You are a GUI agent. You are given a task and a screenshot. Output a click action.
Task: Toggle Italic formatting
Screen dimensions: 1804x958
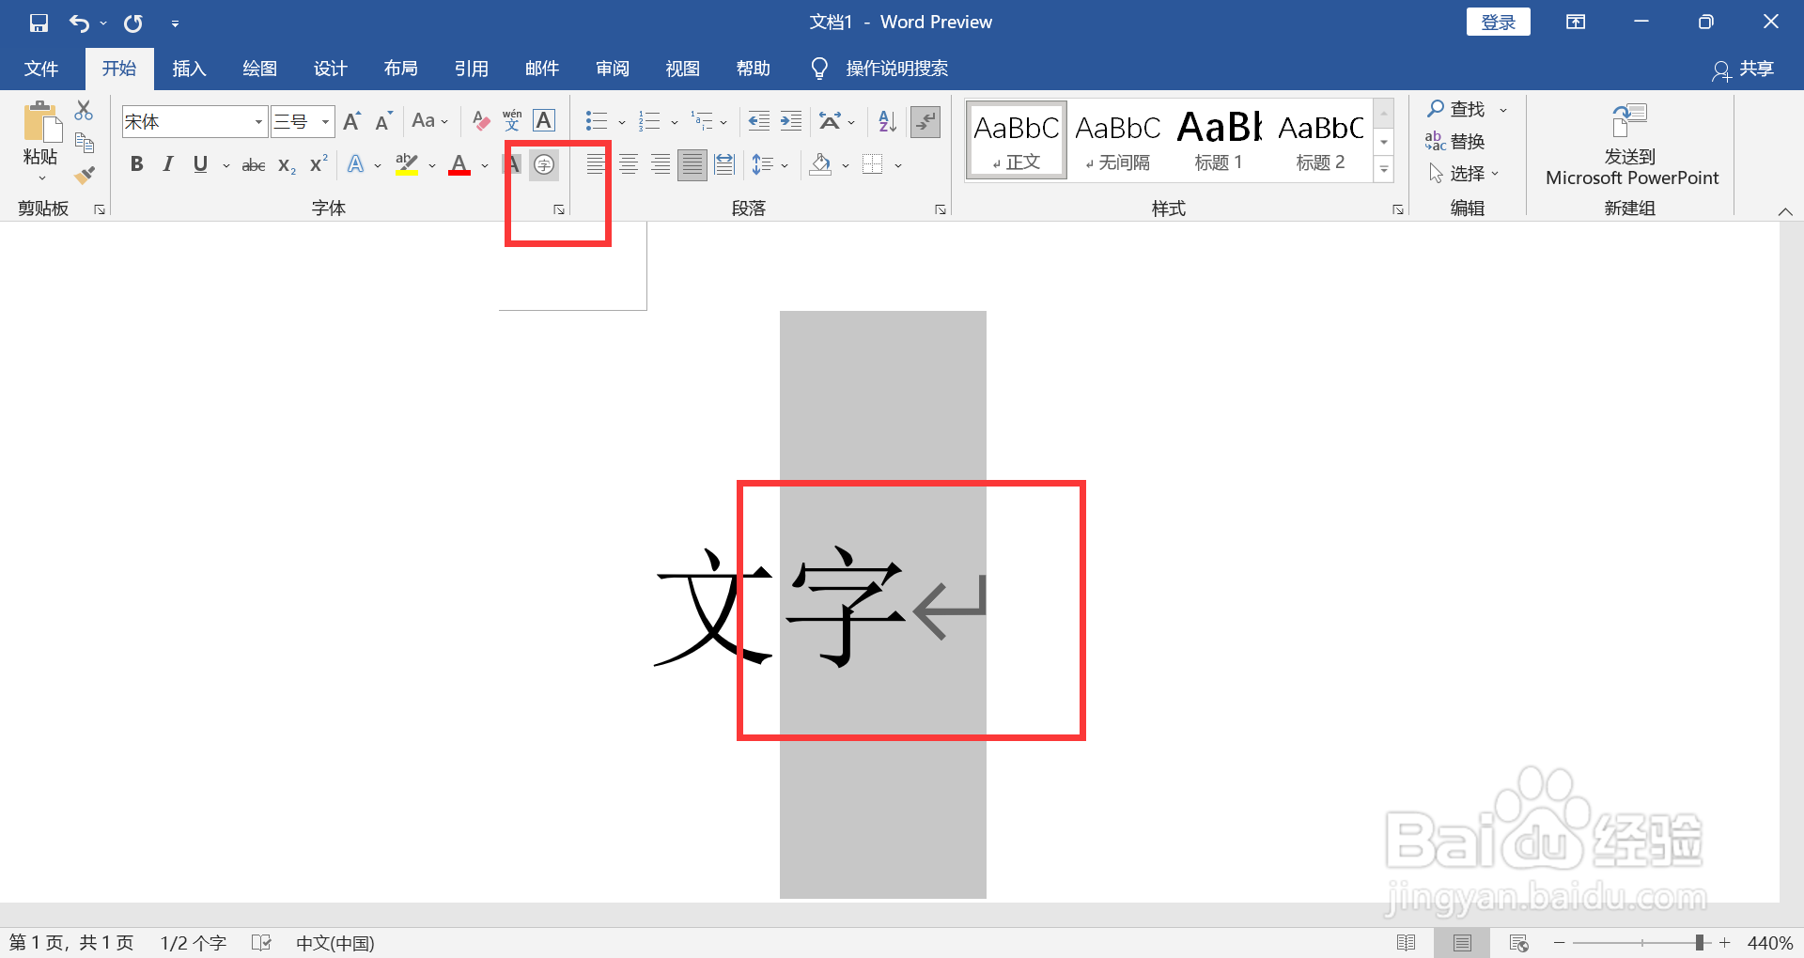coord(168,164)
